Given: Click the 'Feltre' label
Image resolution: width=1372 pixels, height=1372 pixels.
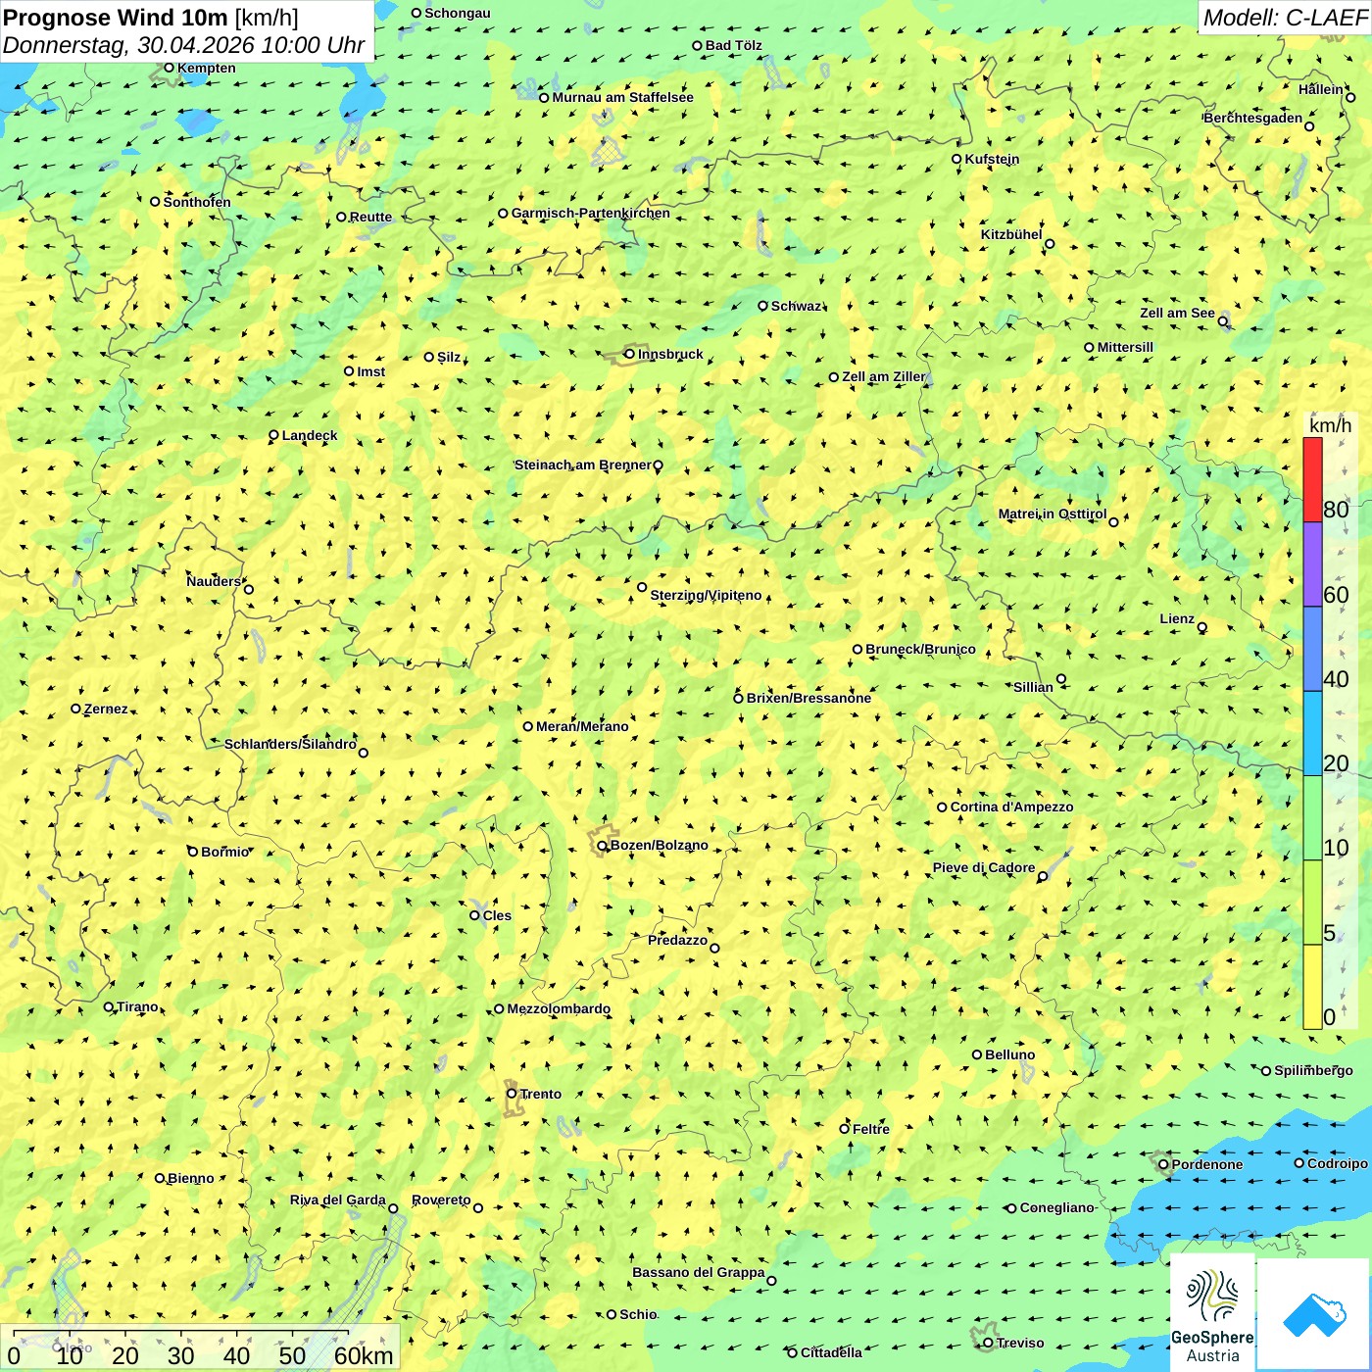Looking at the screenshot, I should click(871, 1129).
